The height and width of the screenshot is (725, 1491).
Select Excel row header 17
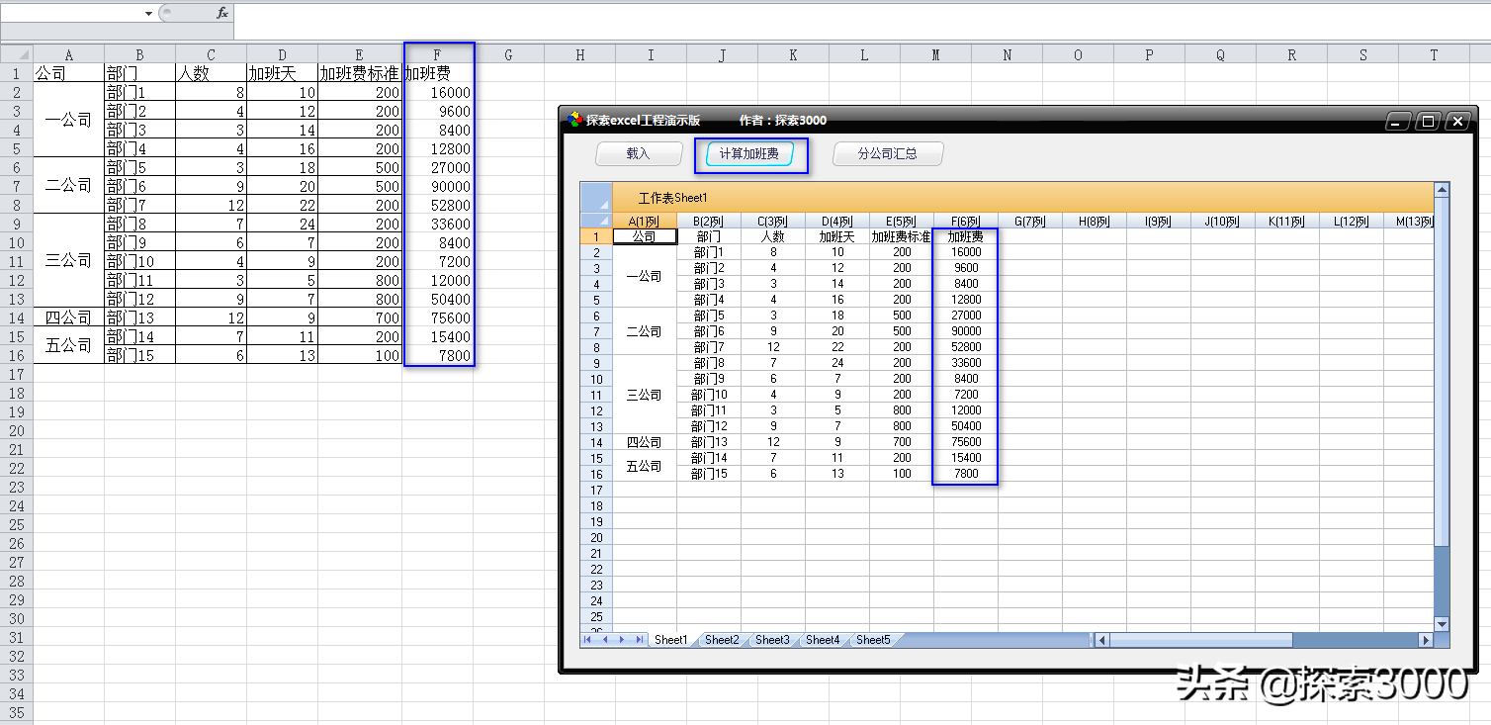click(16, 375)
